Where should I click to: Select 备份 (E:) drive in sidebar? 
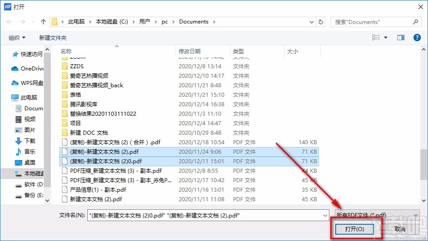[29, 195]
